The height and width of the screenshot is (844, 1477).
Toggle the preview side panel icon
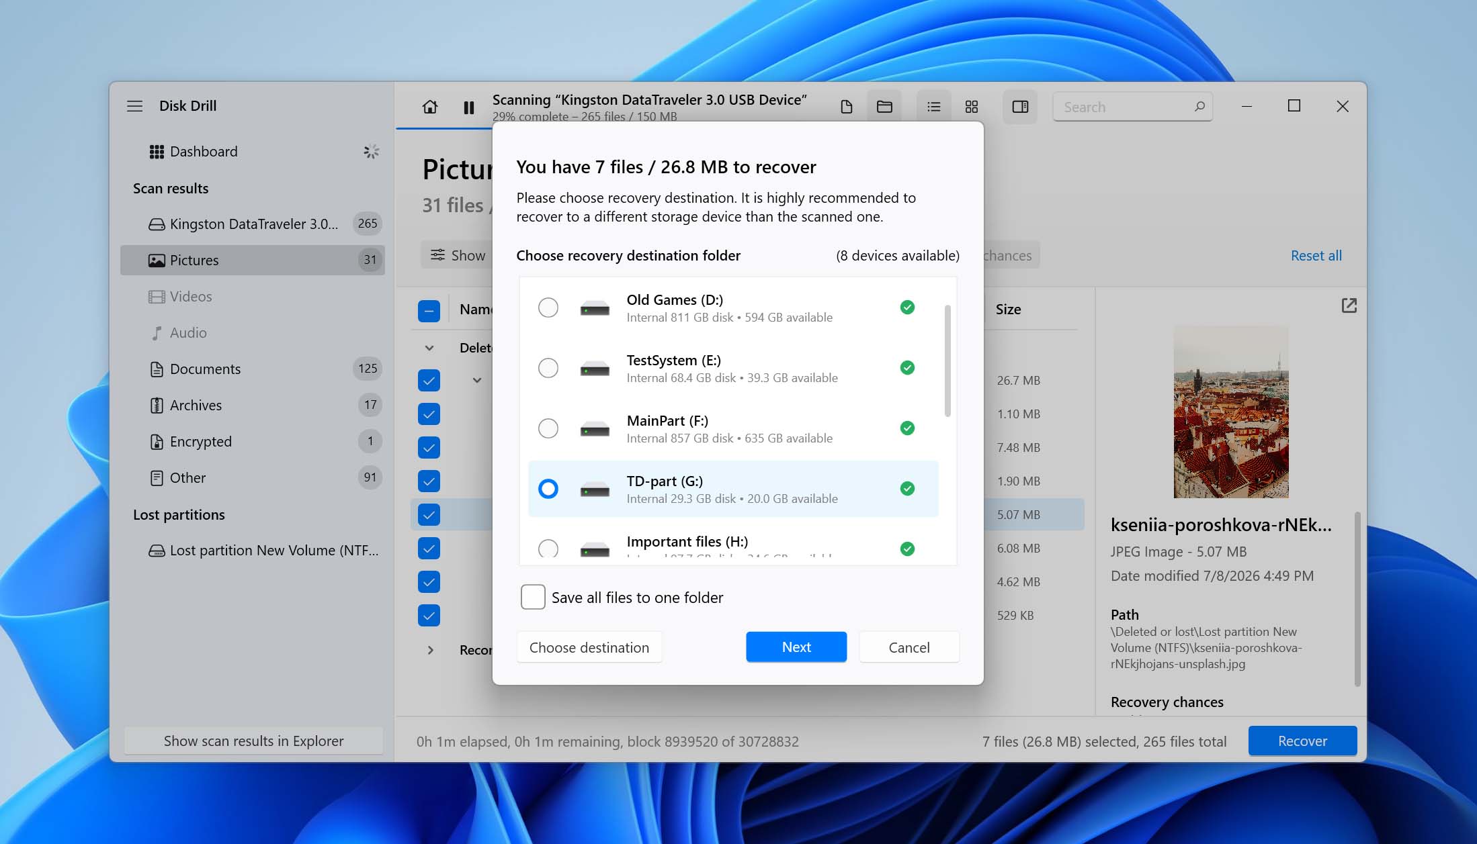tap(1020, 107)
